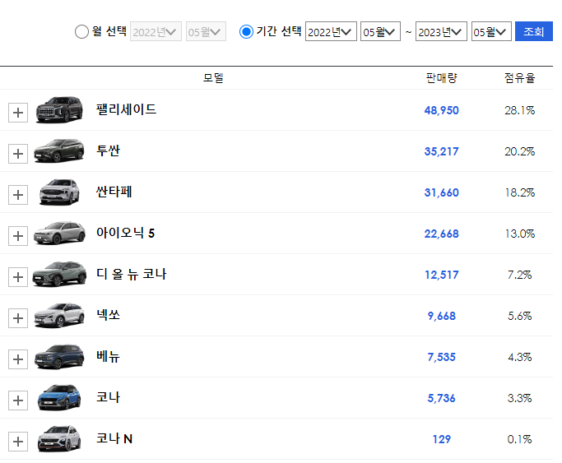Click the 베뉴 car thumbnail
This screenshot has width=562, height=463.
[x=59, y=357]
